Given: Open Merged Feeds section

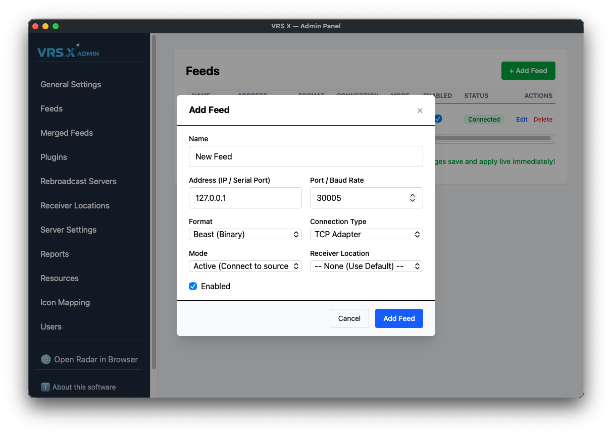Looking at the screenshot, I should pyautogui.click(x=67, y=133).
